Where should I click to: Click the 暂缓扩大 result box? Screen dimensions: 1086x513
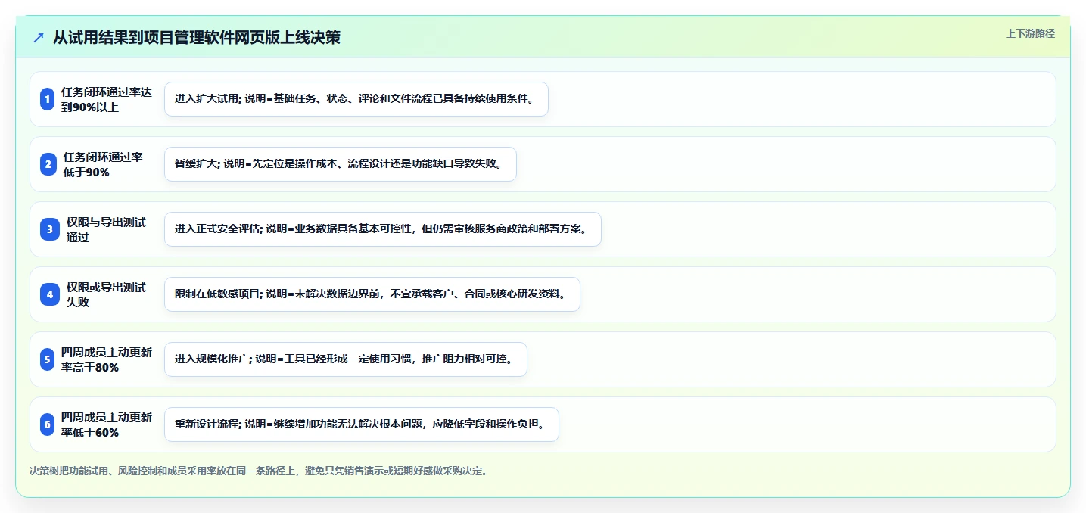tap(340, 164)
